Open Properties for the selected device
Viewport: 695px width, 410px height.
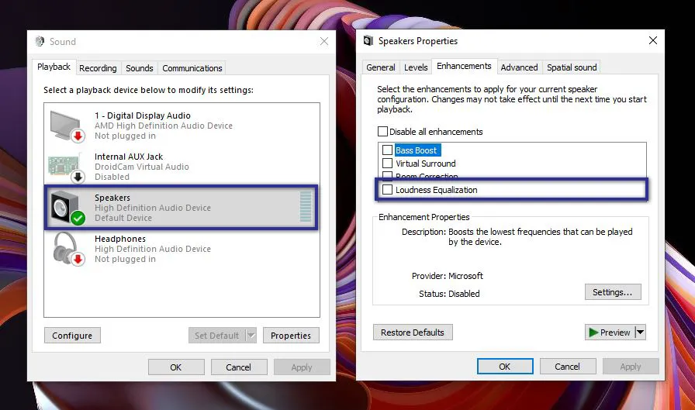[x=291, y=336]
